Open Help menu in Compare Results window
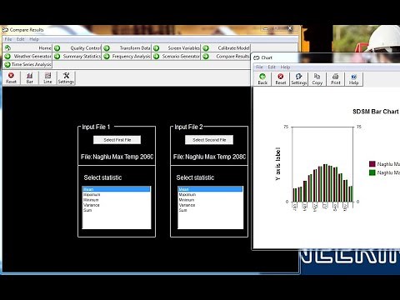The image size is (400, 300). click(34, 39)
